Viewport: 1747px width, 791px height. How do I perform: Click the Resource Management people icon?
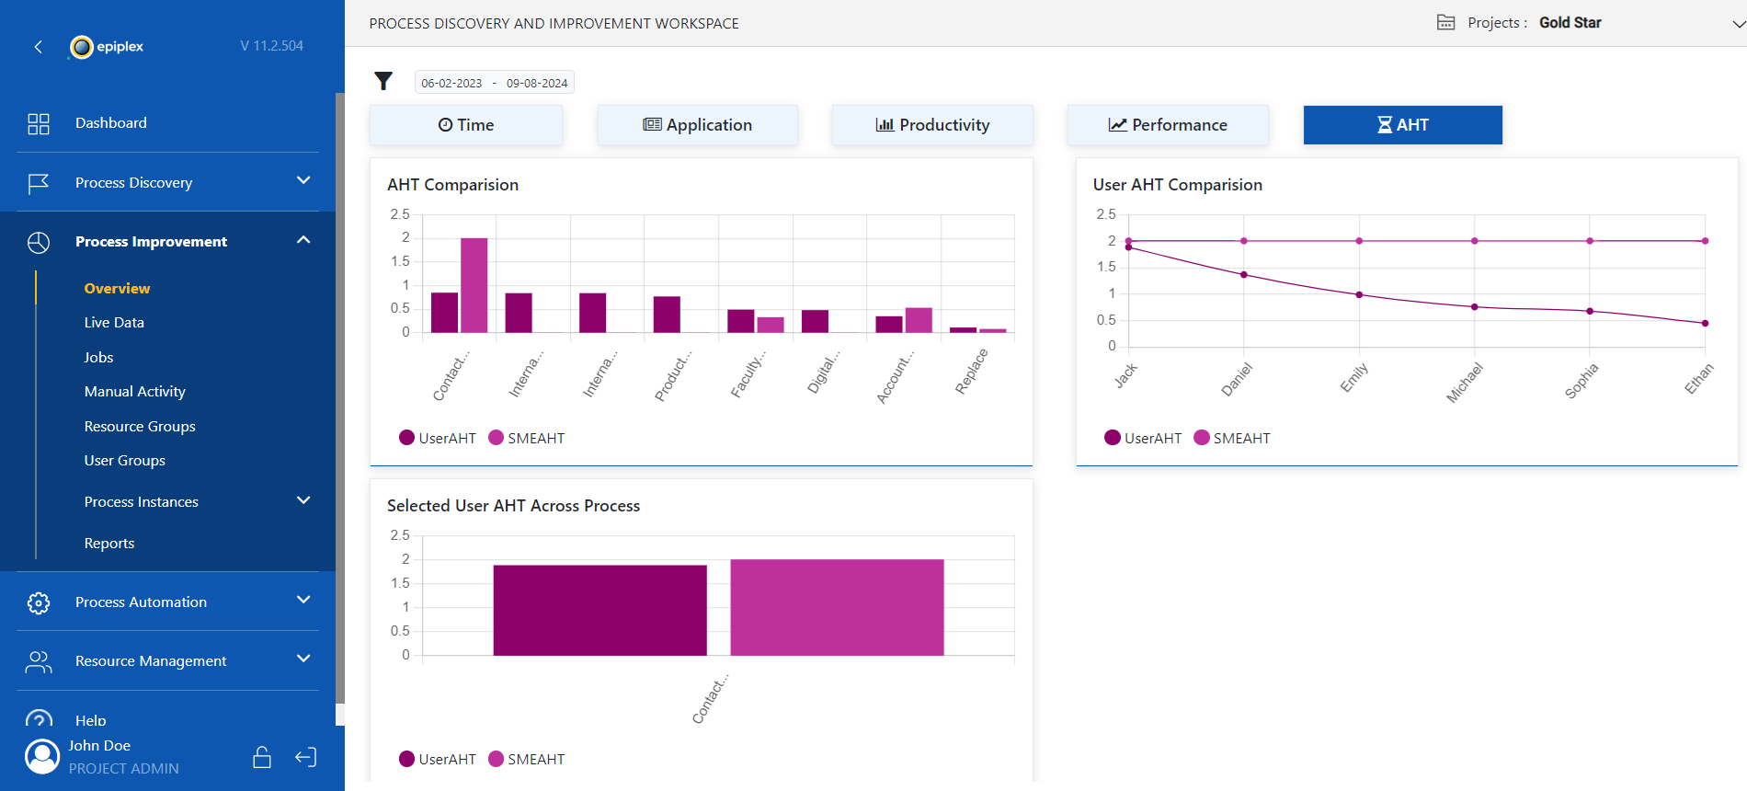coord(39,661)
